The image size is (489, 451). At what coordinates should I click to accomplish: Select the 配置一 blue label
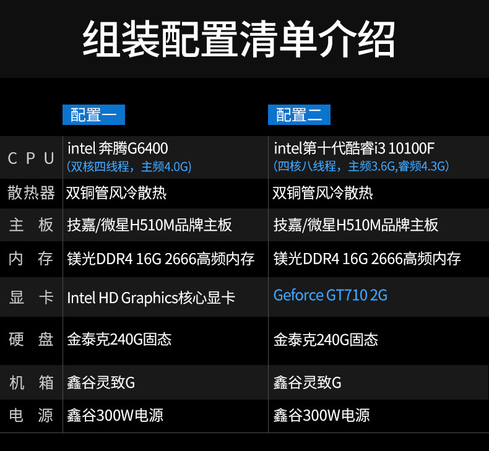coord(93,114)
